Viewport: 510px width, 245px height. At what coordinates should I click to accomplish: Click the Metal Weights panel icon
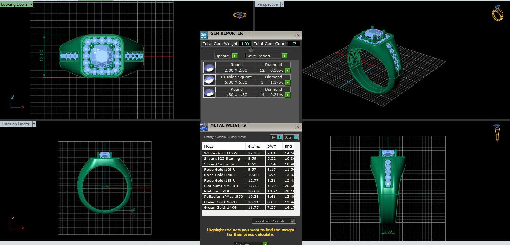point(204,127)
